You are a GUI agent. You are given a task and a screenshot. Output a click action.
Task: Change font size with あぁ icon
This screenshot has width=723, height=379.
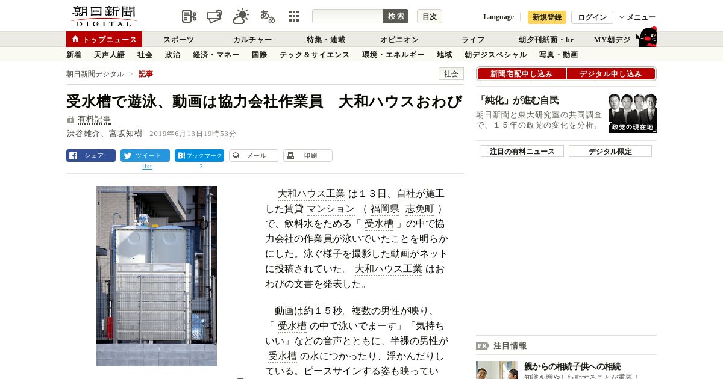[268, 16]
